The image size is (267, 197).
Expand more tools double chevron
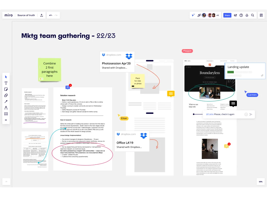click(x=6, y=120)
